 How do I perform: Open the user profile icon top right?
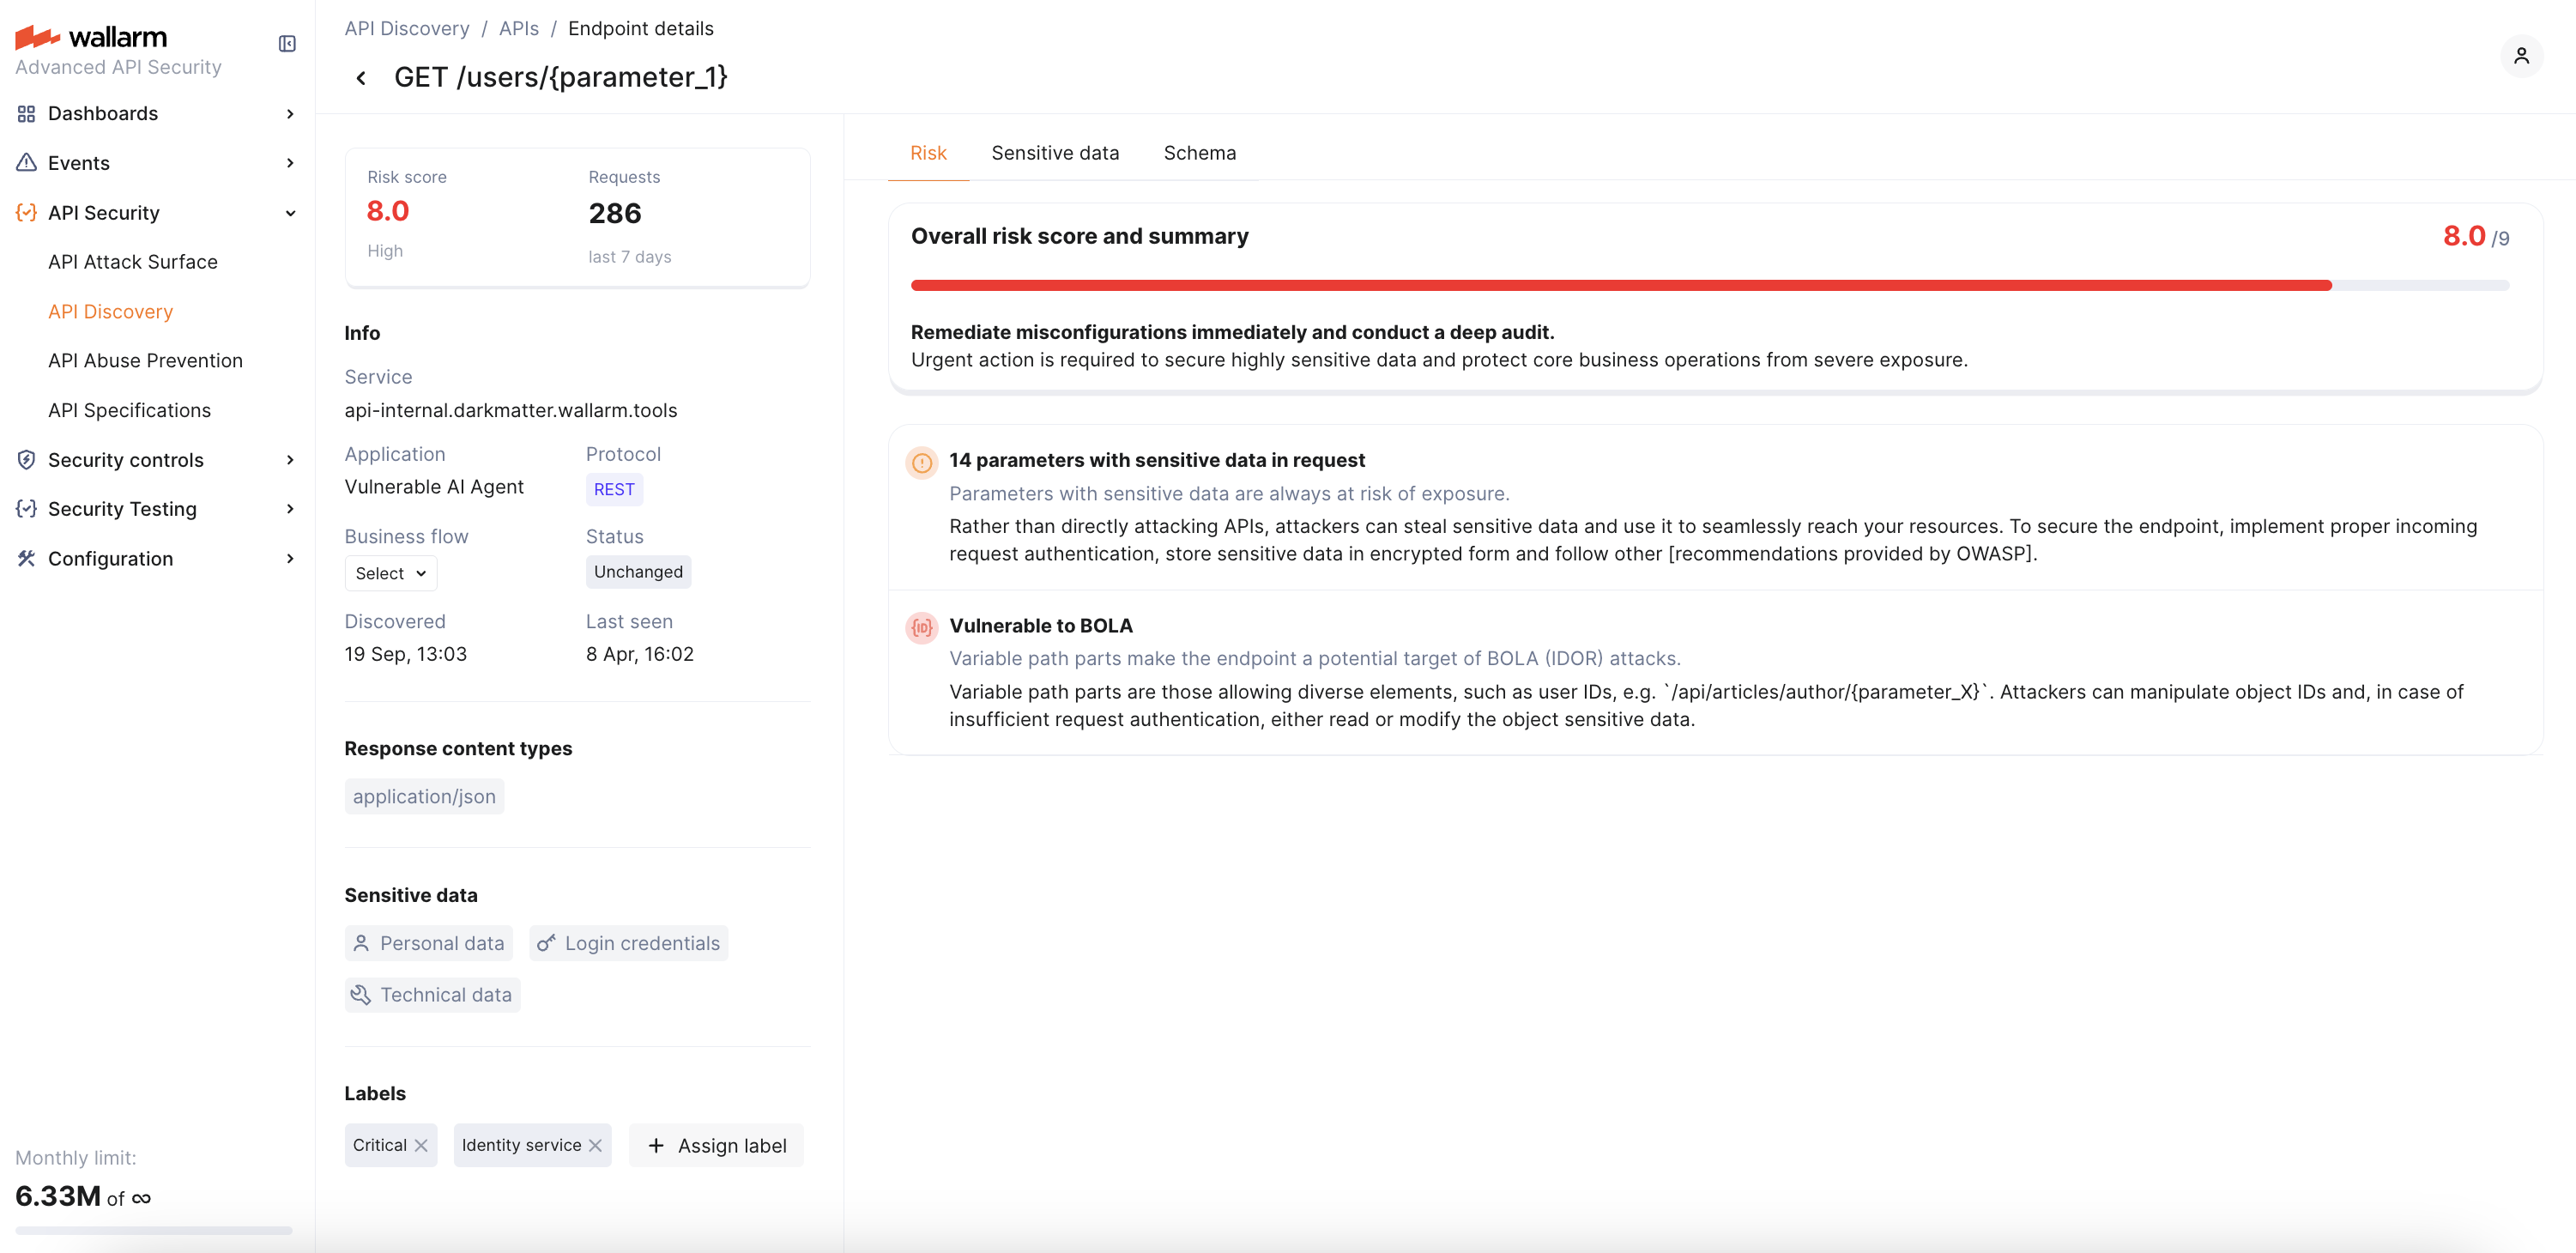pyautogui.click(x=2523, y=57)
